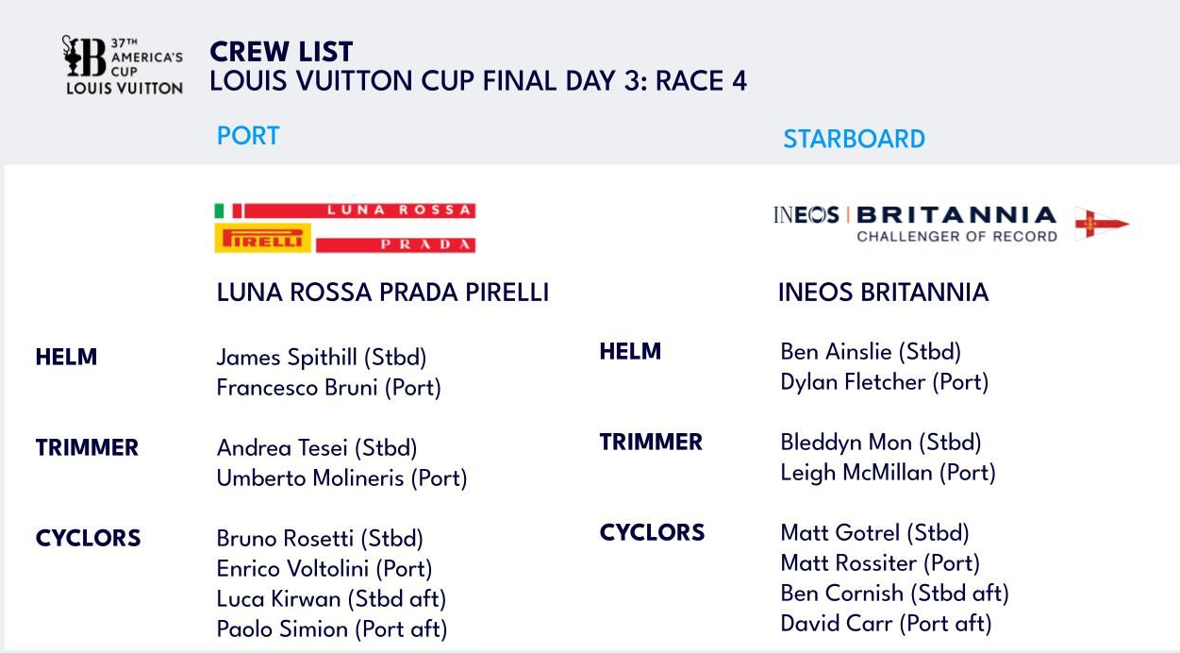Click the INEOS BRITANNIA team name
The image size is (1180, 653).
[883, 293]
